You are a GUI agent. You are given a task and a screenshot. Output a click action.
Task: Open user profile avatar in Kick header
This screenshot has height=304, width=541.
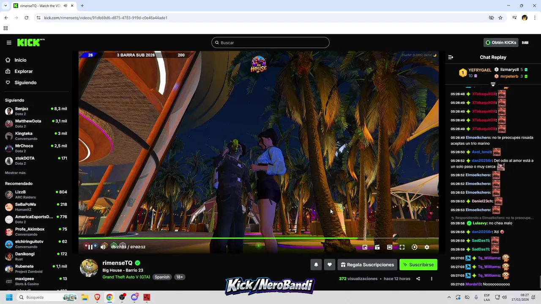[x=525, y=43]
